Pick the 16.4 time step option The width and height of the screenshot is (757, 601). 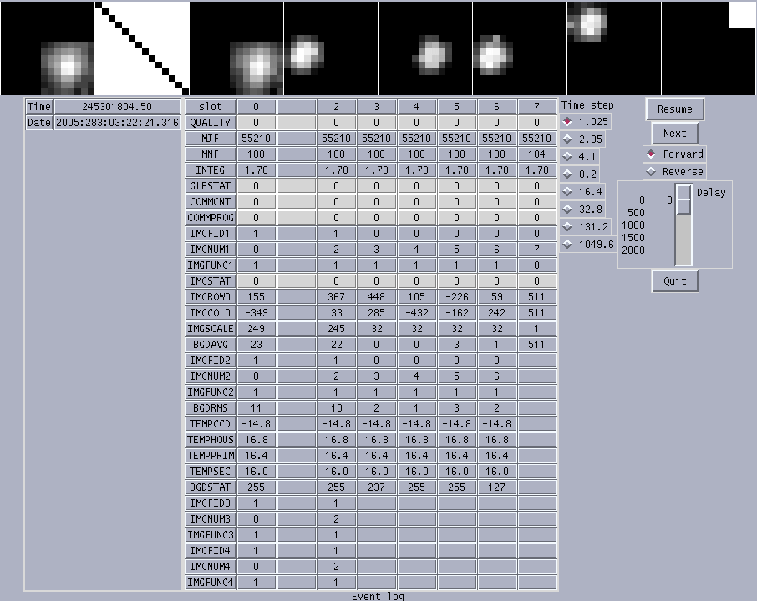582,192
